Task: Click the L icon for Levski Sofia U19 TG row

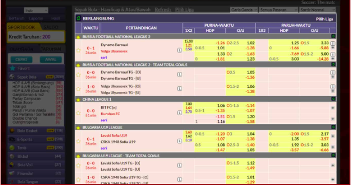Action: [x=180, y=165]
